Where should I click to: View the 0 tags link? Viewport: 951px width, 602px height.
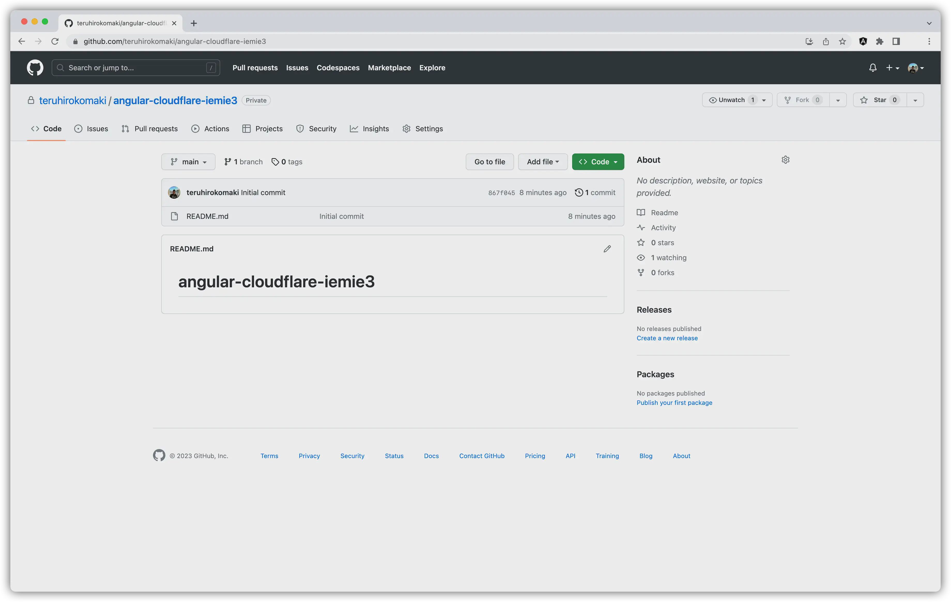click(287, 161)
